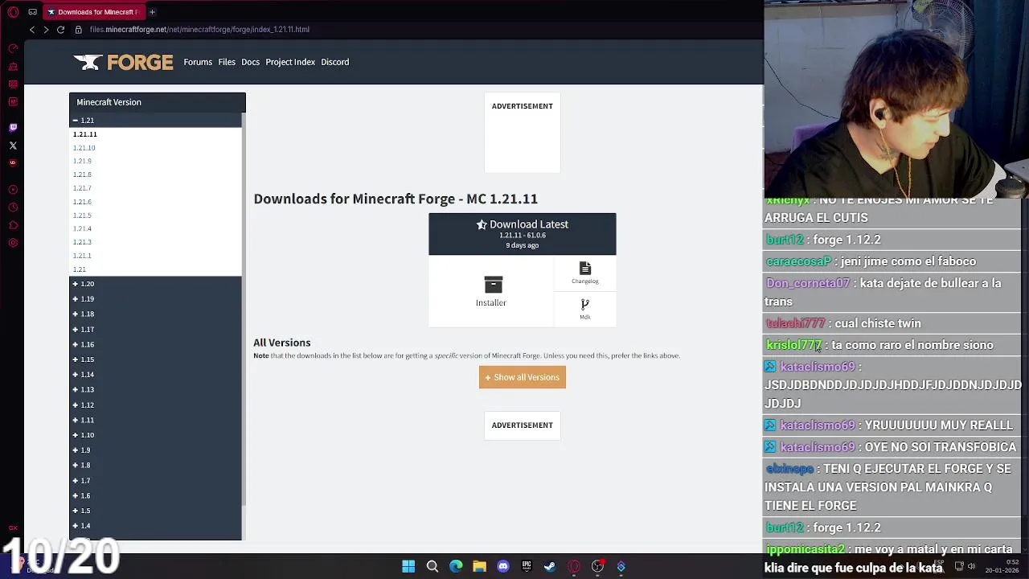Open Extensions cube icon in sidebar
Viewport: 1029px width, 579px height.
coord(13,225)
